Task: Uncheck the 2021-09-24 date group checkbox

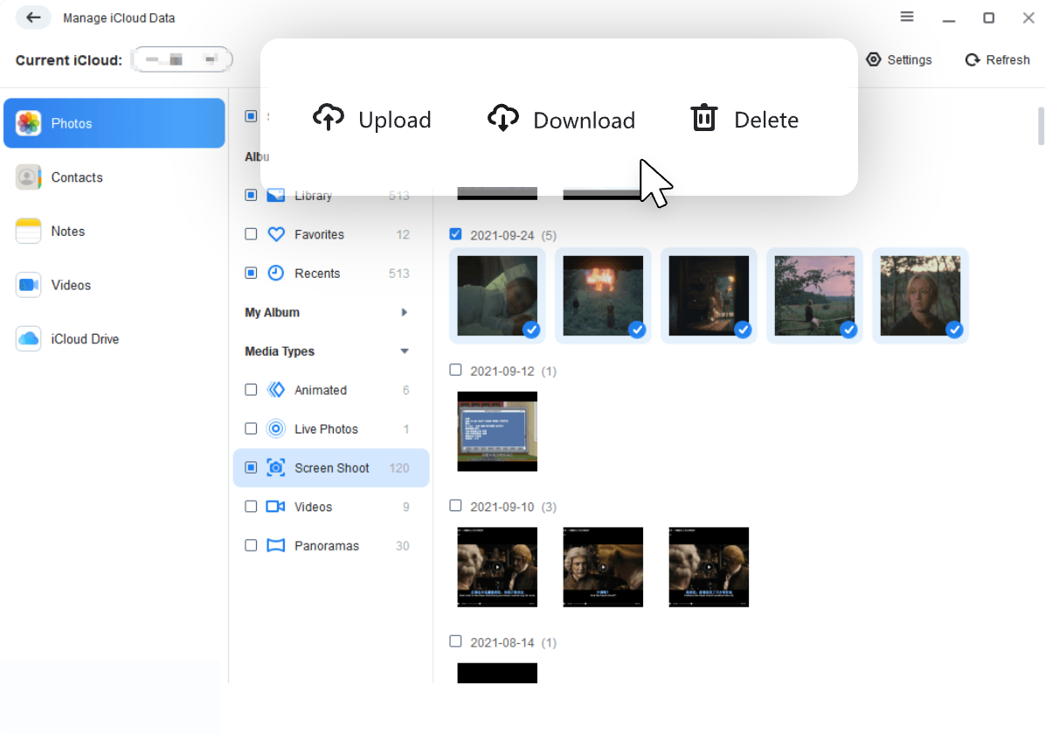Action: coord(455,234)
